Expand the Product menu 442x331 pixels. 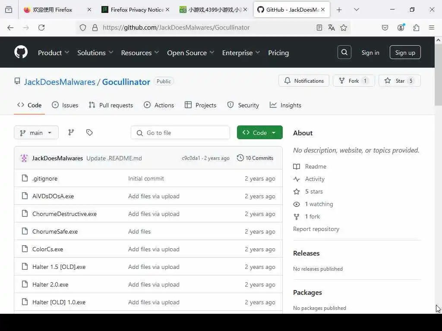pyautogui.click(x=54, y=53)
